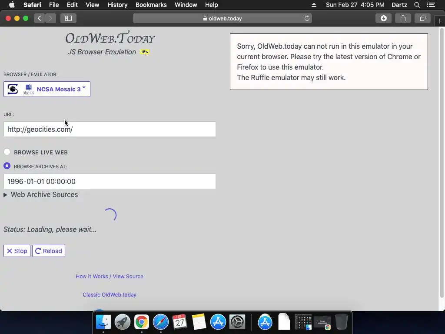Click the archive date field 1996-01-01

pyautogui.click(x=110, y=181)
